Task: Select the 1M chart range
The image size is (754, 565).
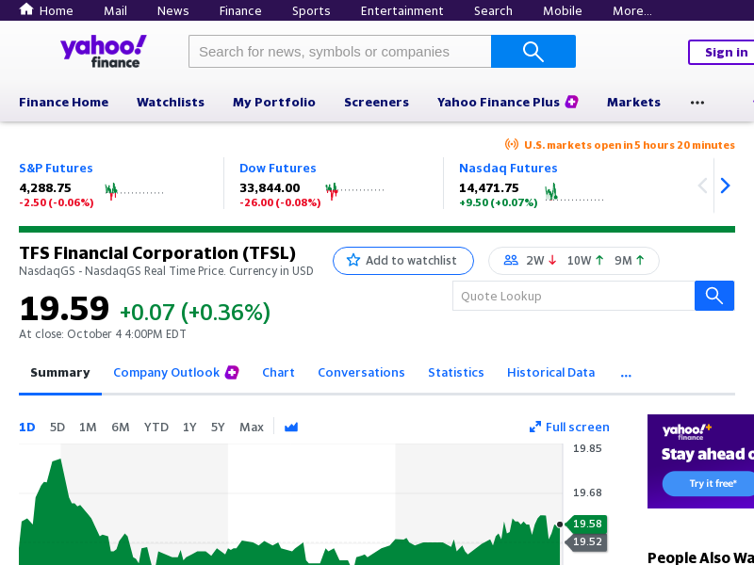Action: (88, 427)
